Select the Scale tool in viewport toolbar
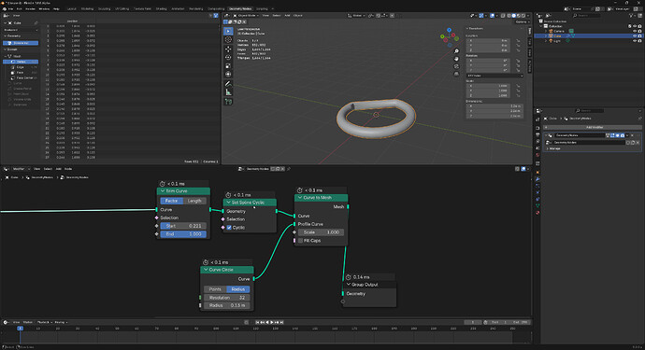This screenshot has width=645, height=350. [x=228, y=65]
